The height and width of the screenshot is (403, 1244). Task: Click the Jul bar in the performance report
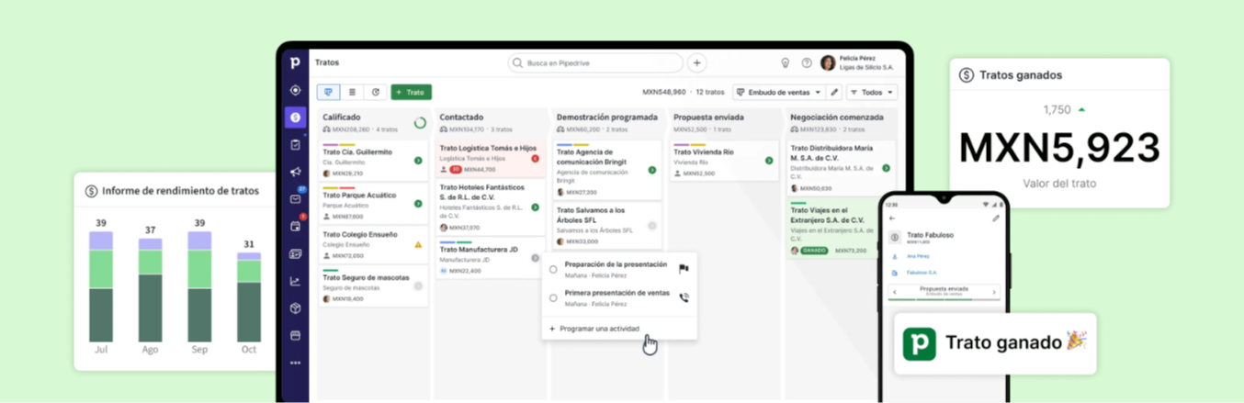tap(101, 286)
